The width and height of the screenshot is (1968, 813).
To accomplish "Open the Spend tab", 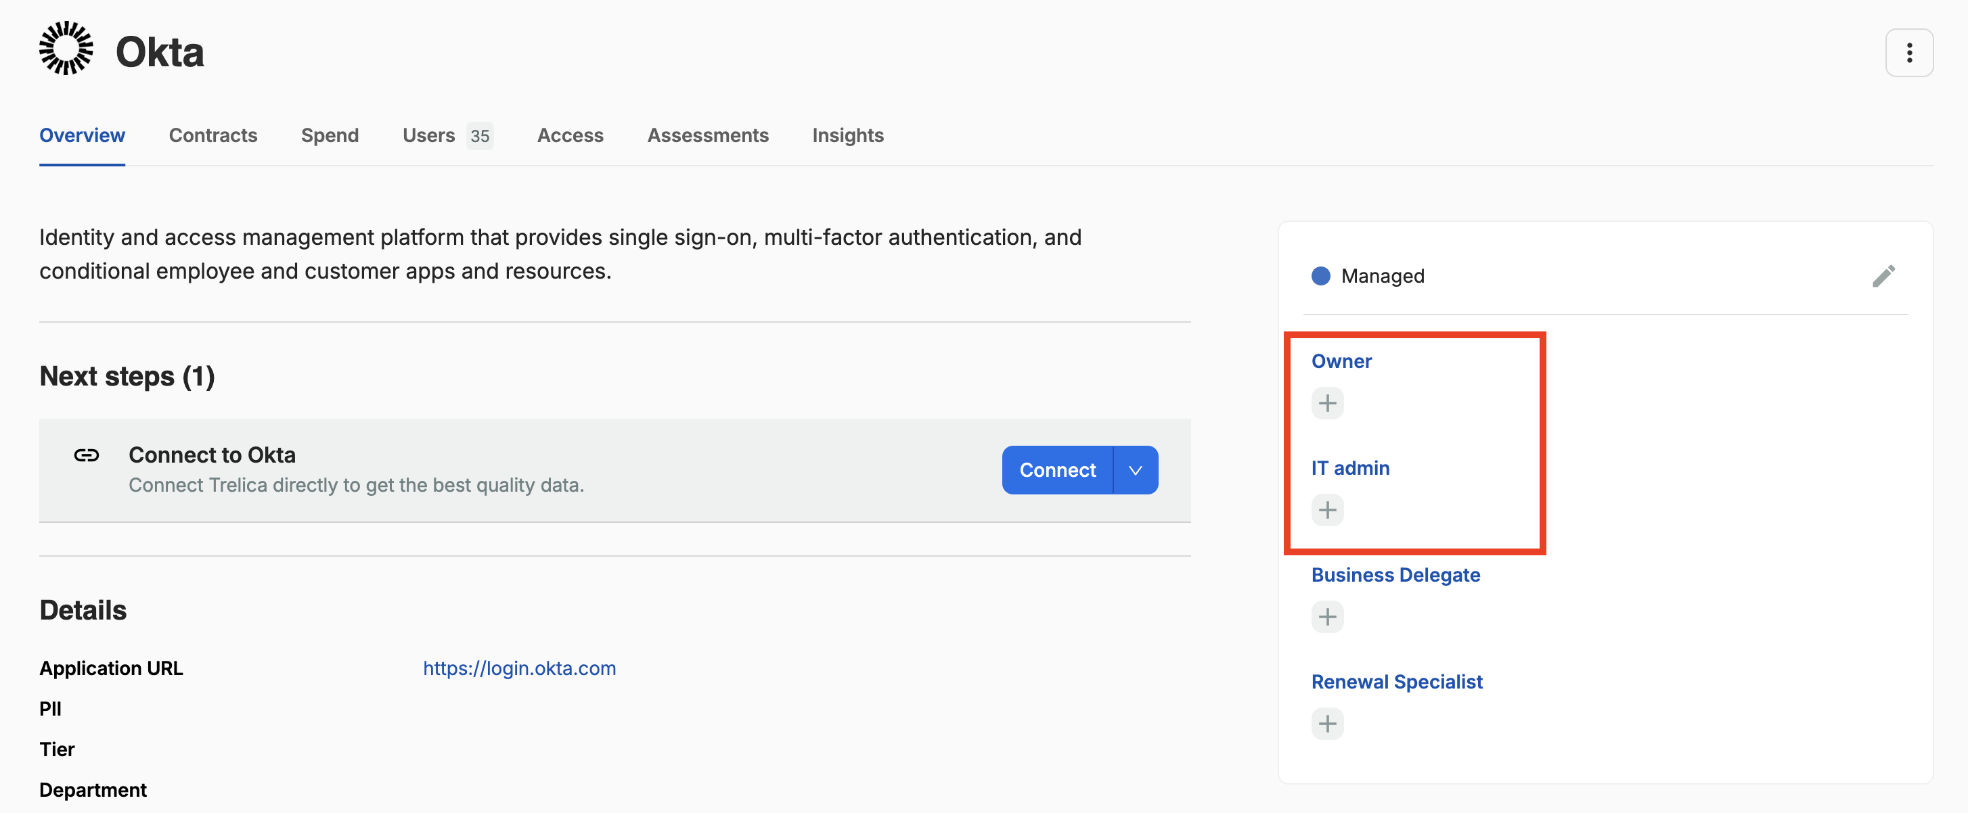I will tap(330, 135).
